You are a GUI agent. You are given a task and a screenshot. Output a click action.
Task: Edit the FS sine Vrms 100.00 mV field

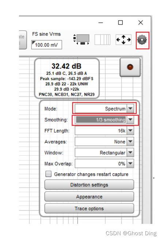pos(46,45)
